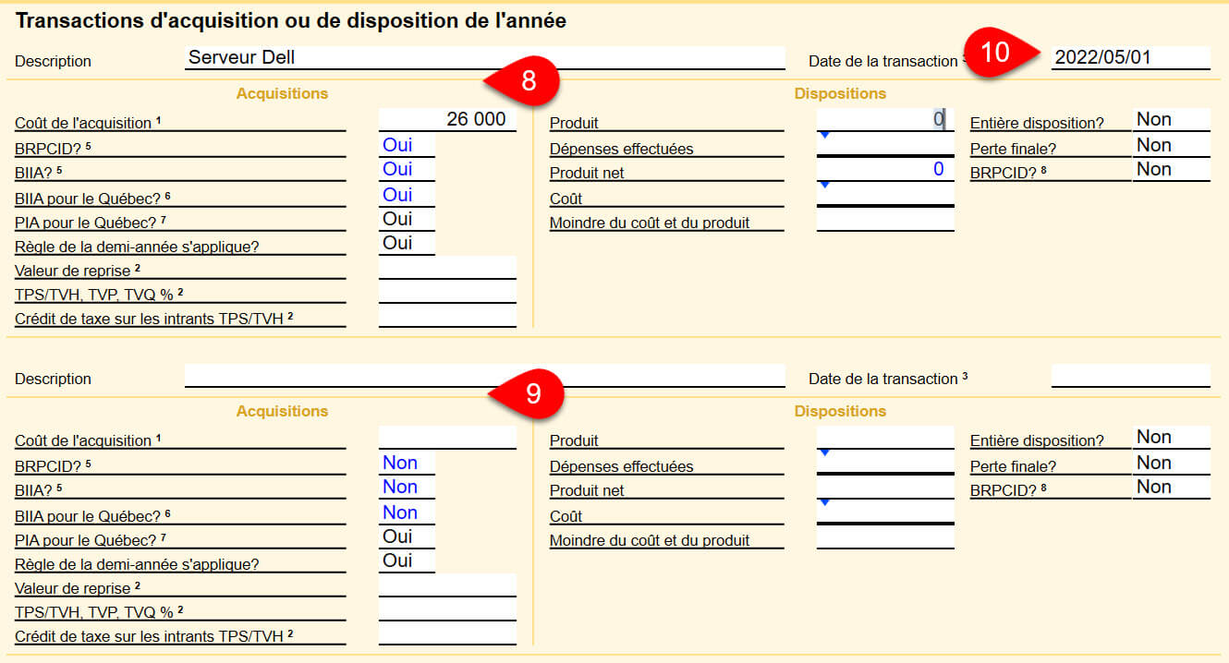Toggle 'BIIA pour le Québec' Oui value

pyautogui.click(x=407, y=195)
